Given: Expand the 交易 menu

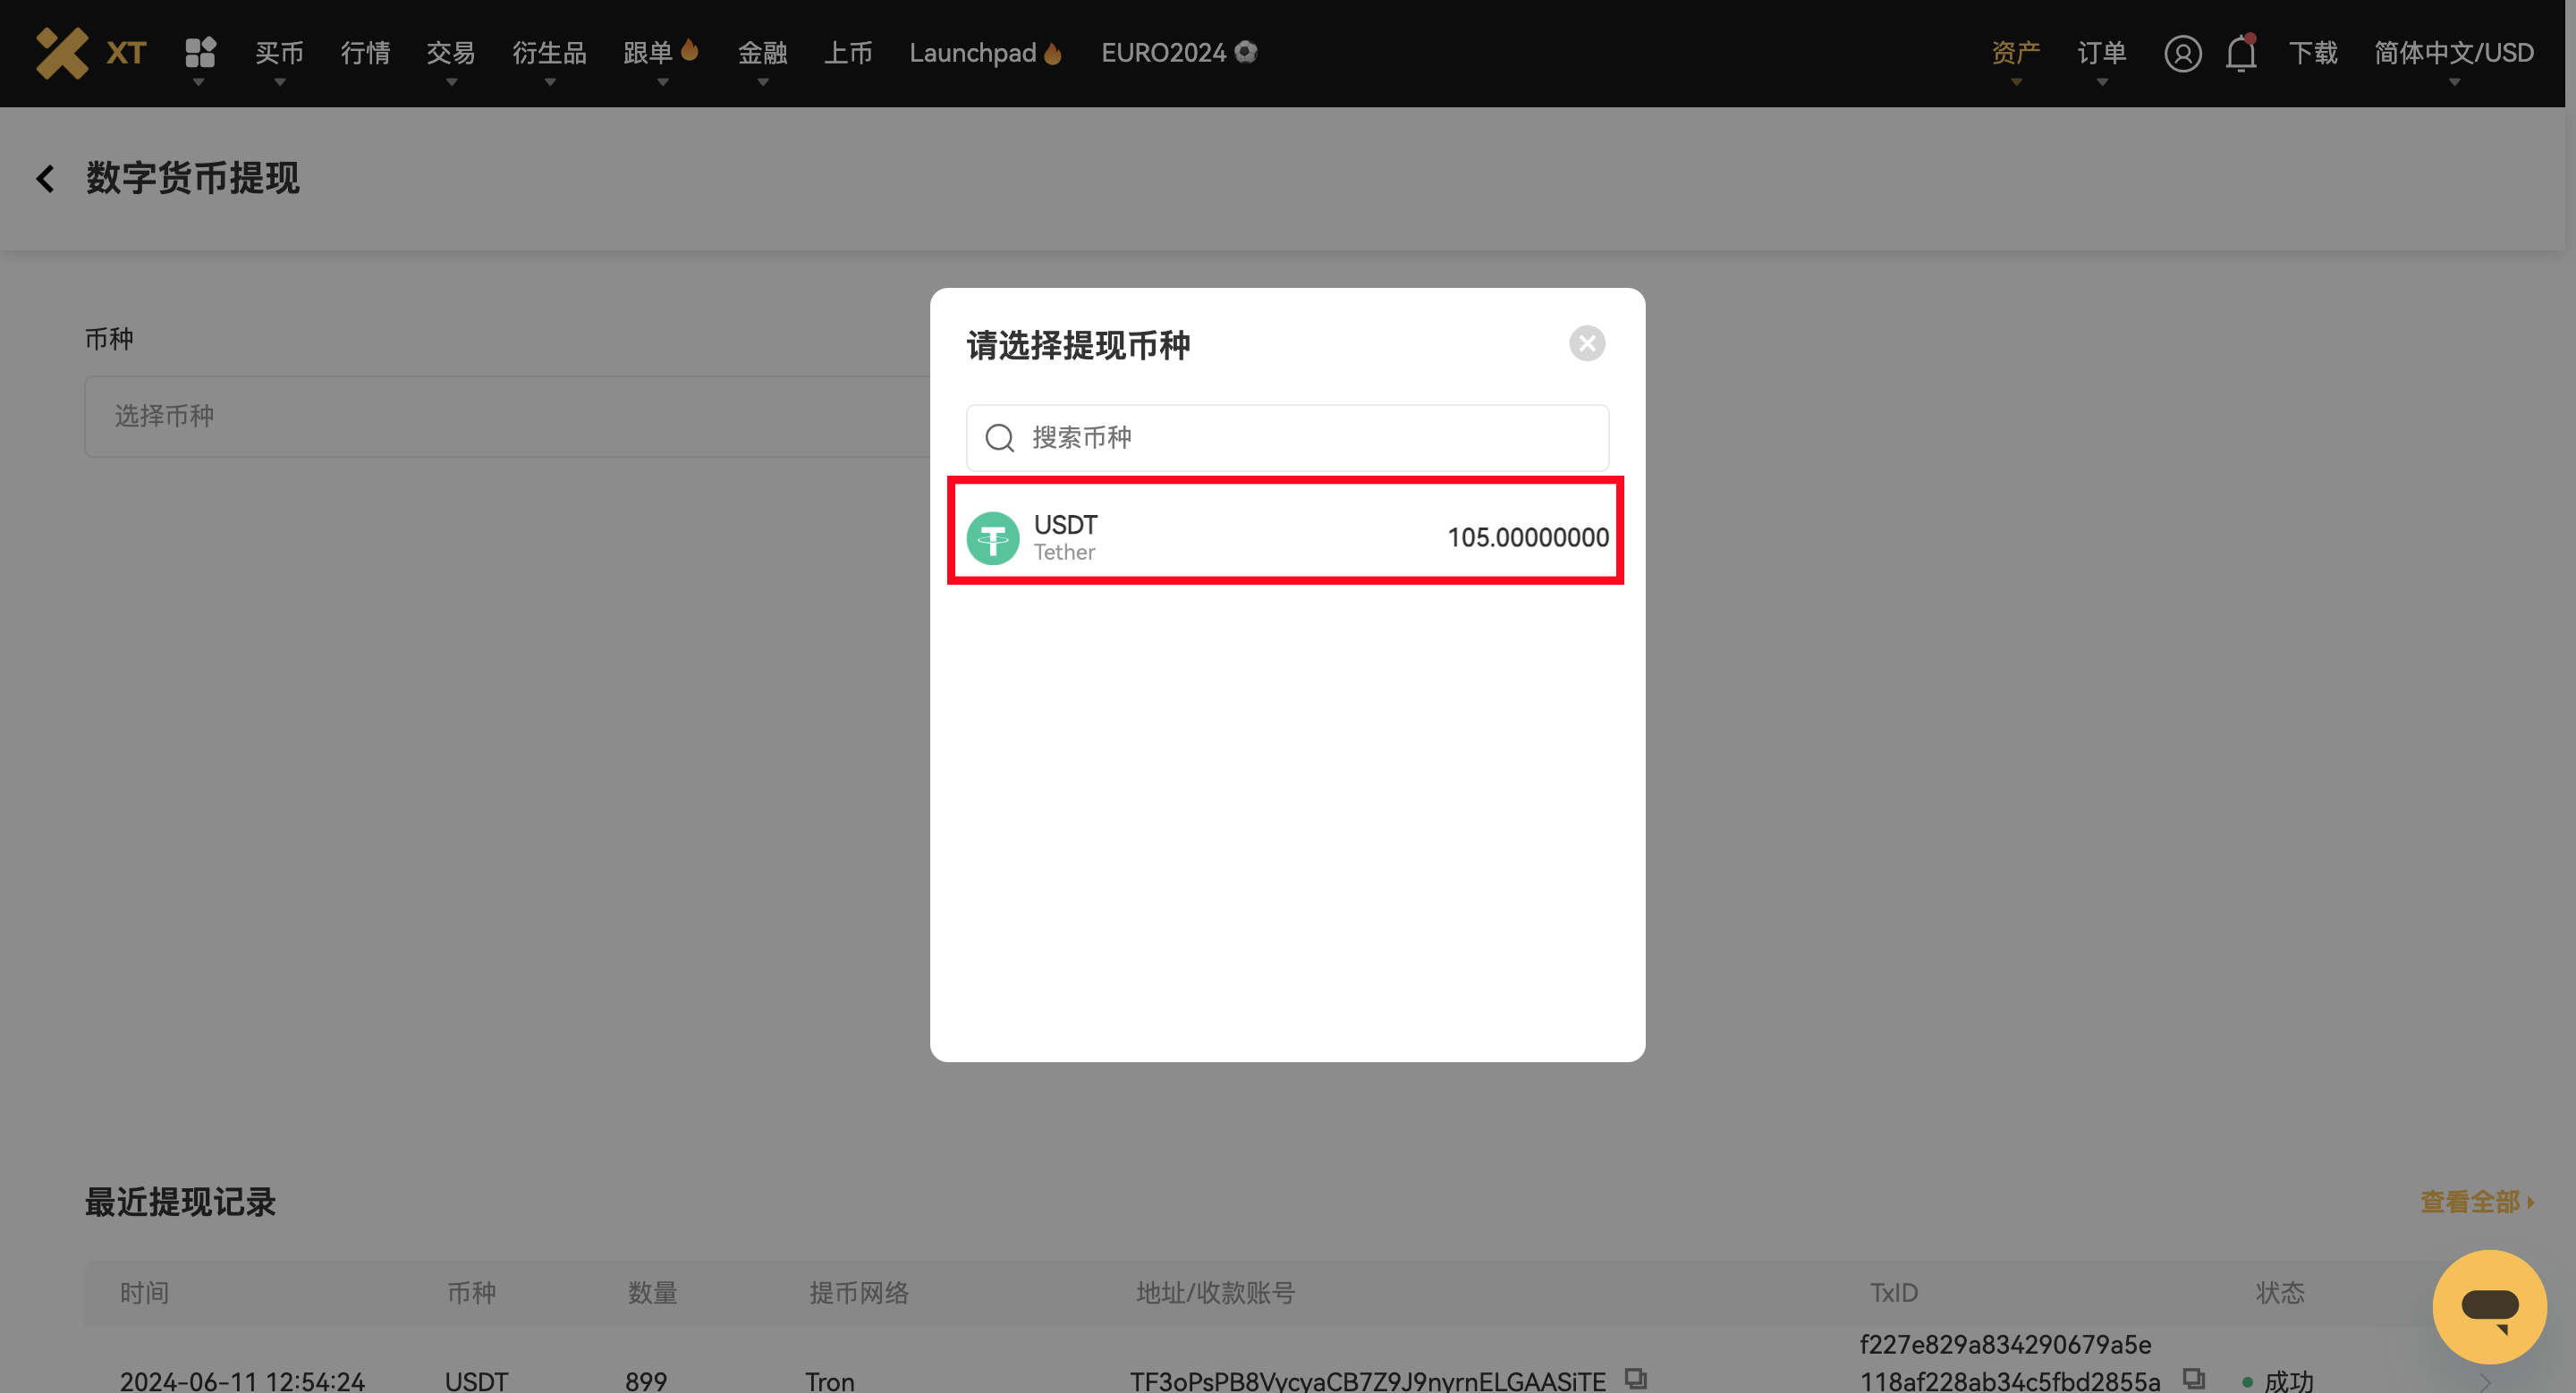Looking at the screenshot, I should [451, 53].
